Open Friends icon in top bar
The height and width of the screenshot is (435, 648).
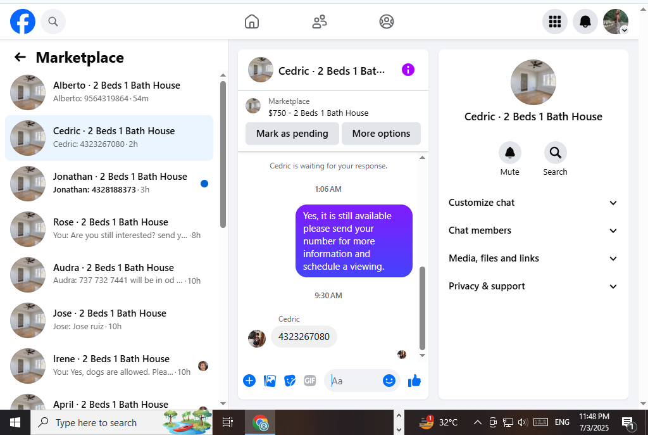320,22
